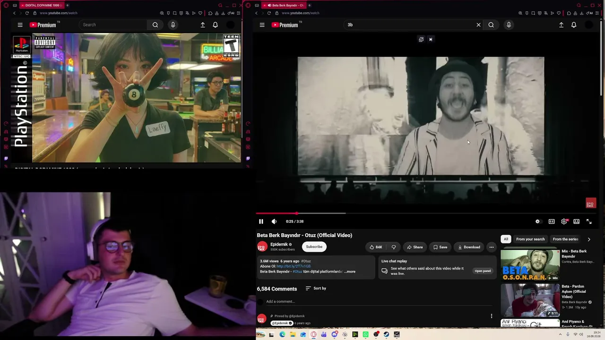Screen dimensions: 605x340
Task: Select the From your search chip
Action: tap(530, 239)
